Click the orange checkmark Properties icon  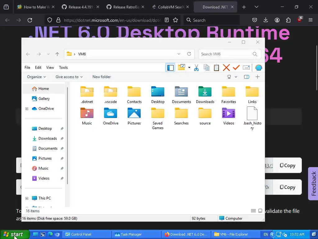[x=236, y=68]
